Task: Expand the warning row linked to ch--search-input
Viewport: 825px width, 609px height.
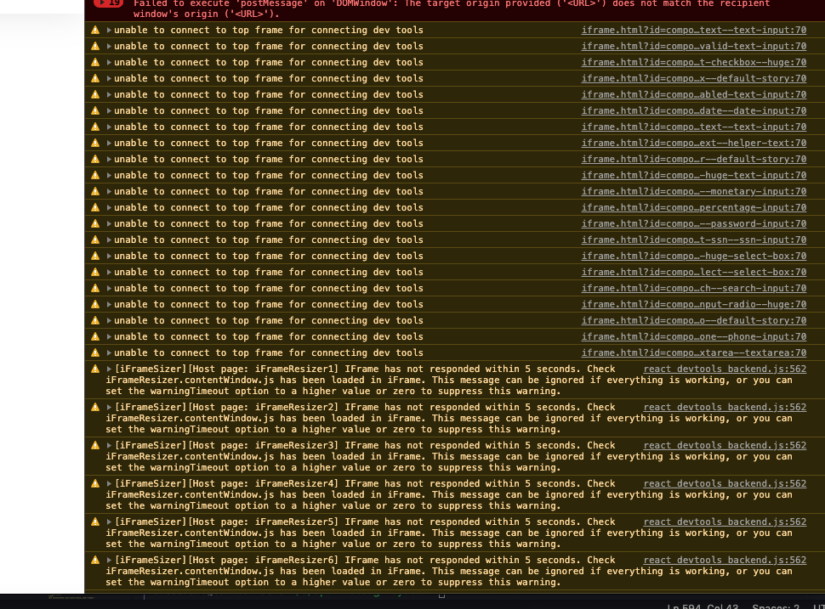Action: 109,289
